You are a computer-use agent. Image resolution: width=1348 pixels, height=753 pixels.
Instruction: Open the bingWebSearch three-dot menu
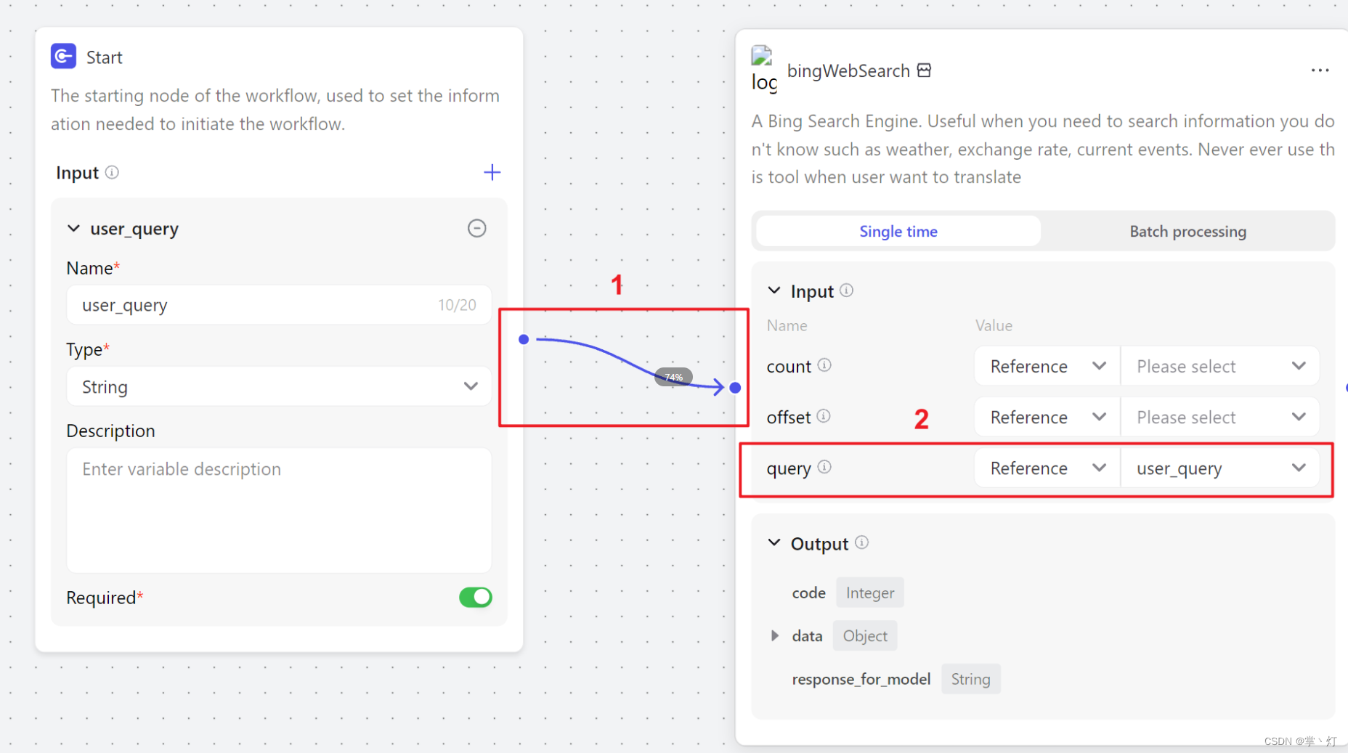pos(1320,70)
